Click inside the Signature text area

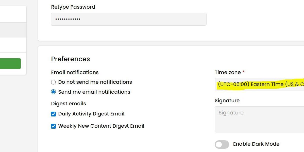pos(259,119)
